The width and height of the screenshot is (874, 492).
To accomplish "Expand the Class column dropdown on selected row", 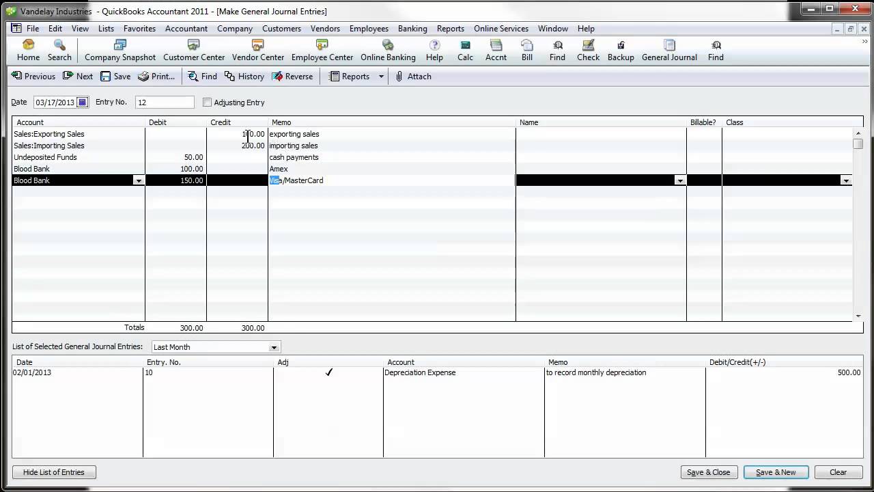I will tap(846, 180).
